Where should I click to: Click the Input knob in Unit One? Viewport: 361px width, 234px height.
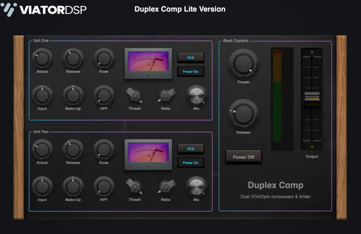click(x=42, y=95)
